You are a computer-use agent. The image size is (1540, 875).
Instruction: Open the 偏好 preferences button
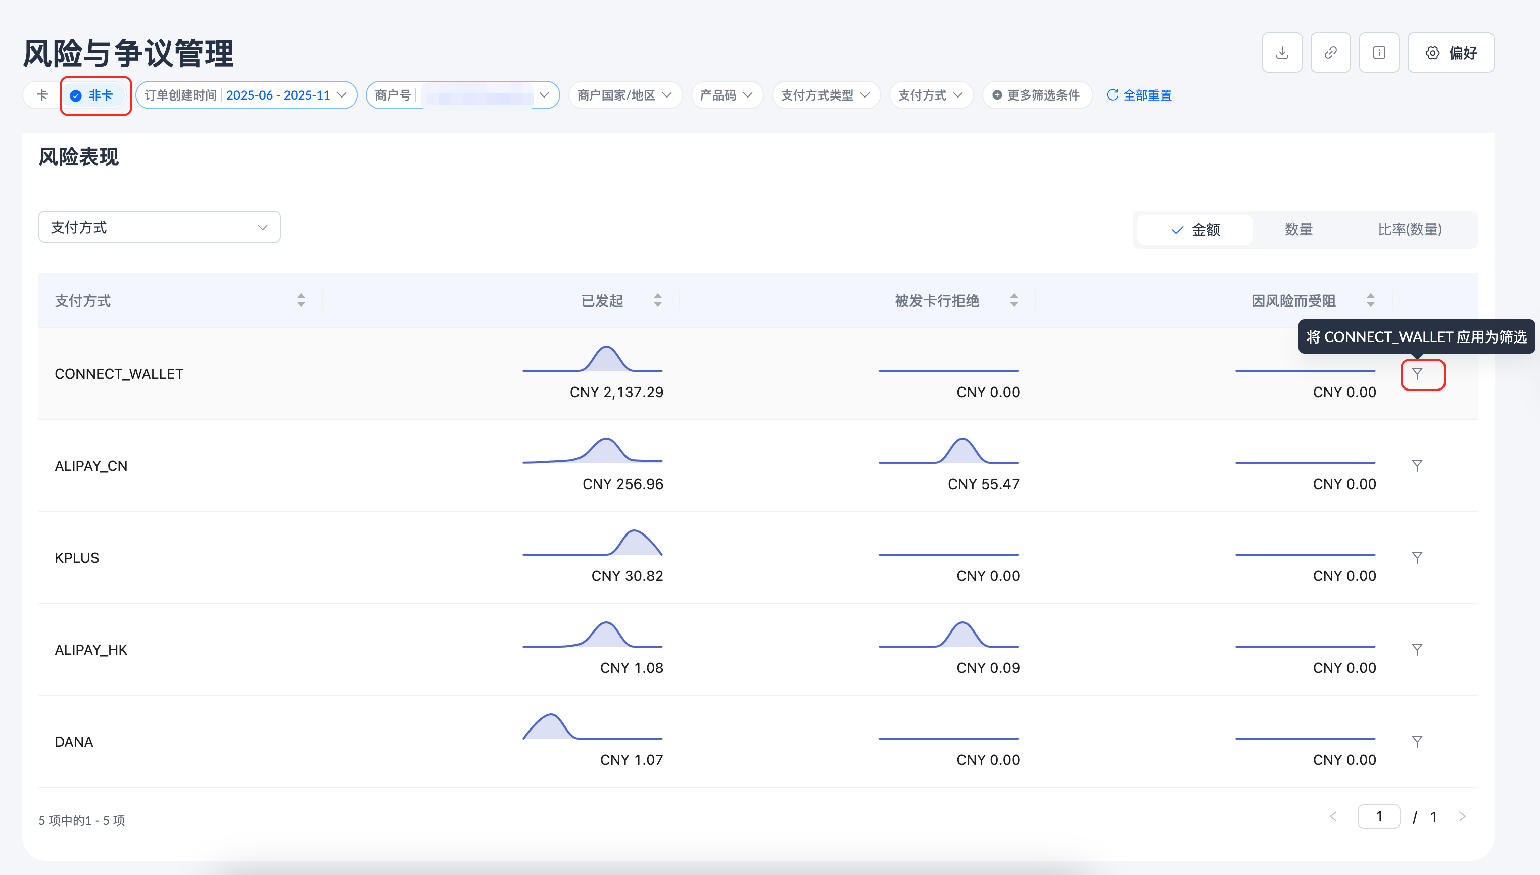click(x=1451, y=53)
